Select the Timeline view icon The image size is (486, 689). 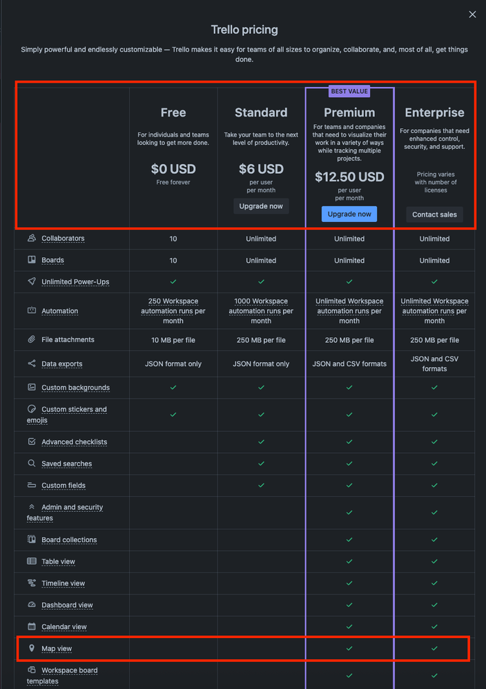(x=30, y=583)
